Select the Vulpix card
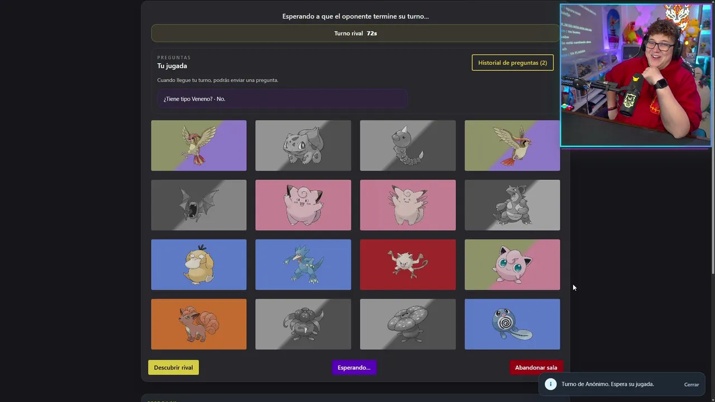 pyautogui.click(x=198, y=324)
